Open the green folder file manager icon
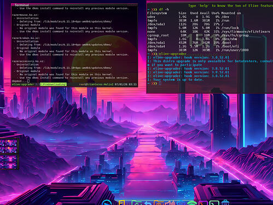 tap(137, 203)
